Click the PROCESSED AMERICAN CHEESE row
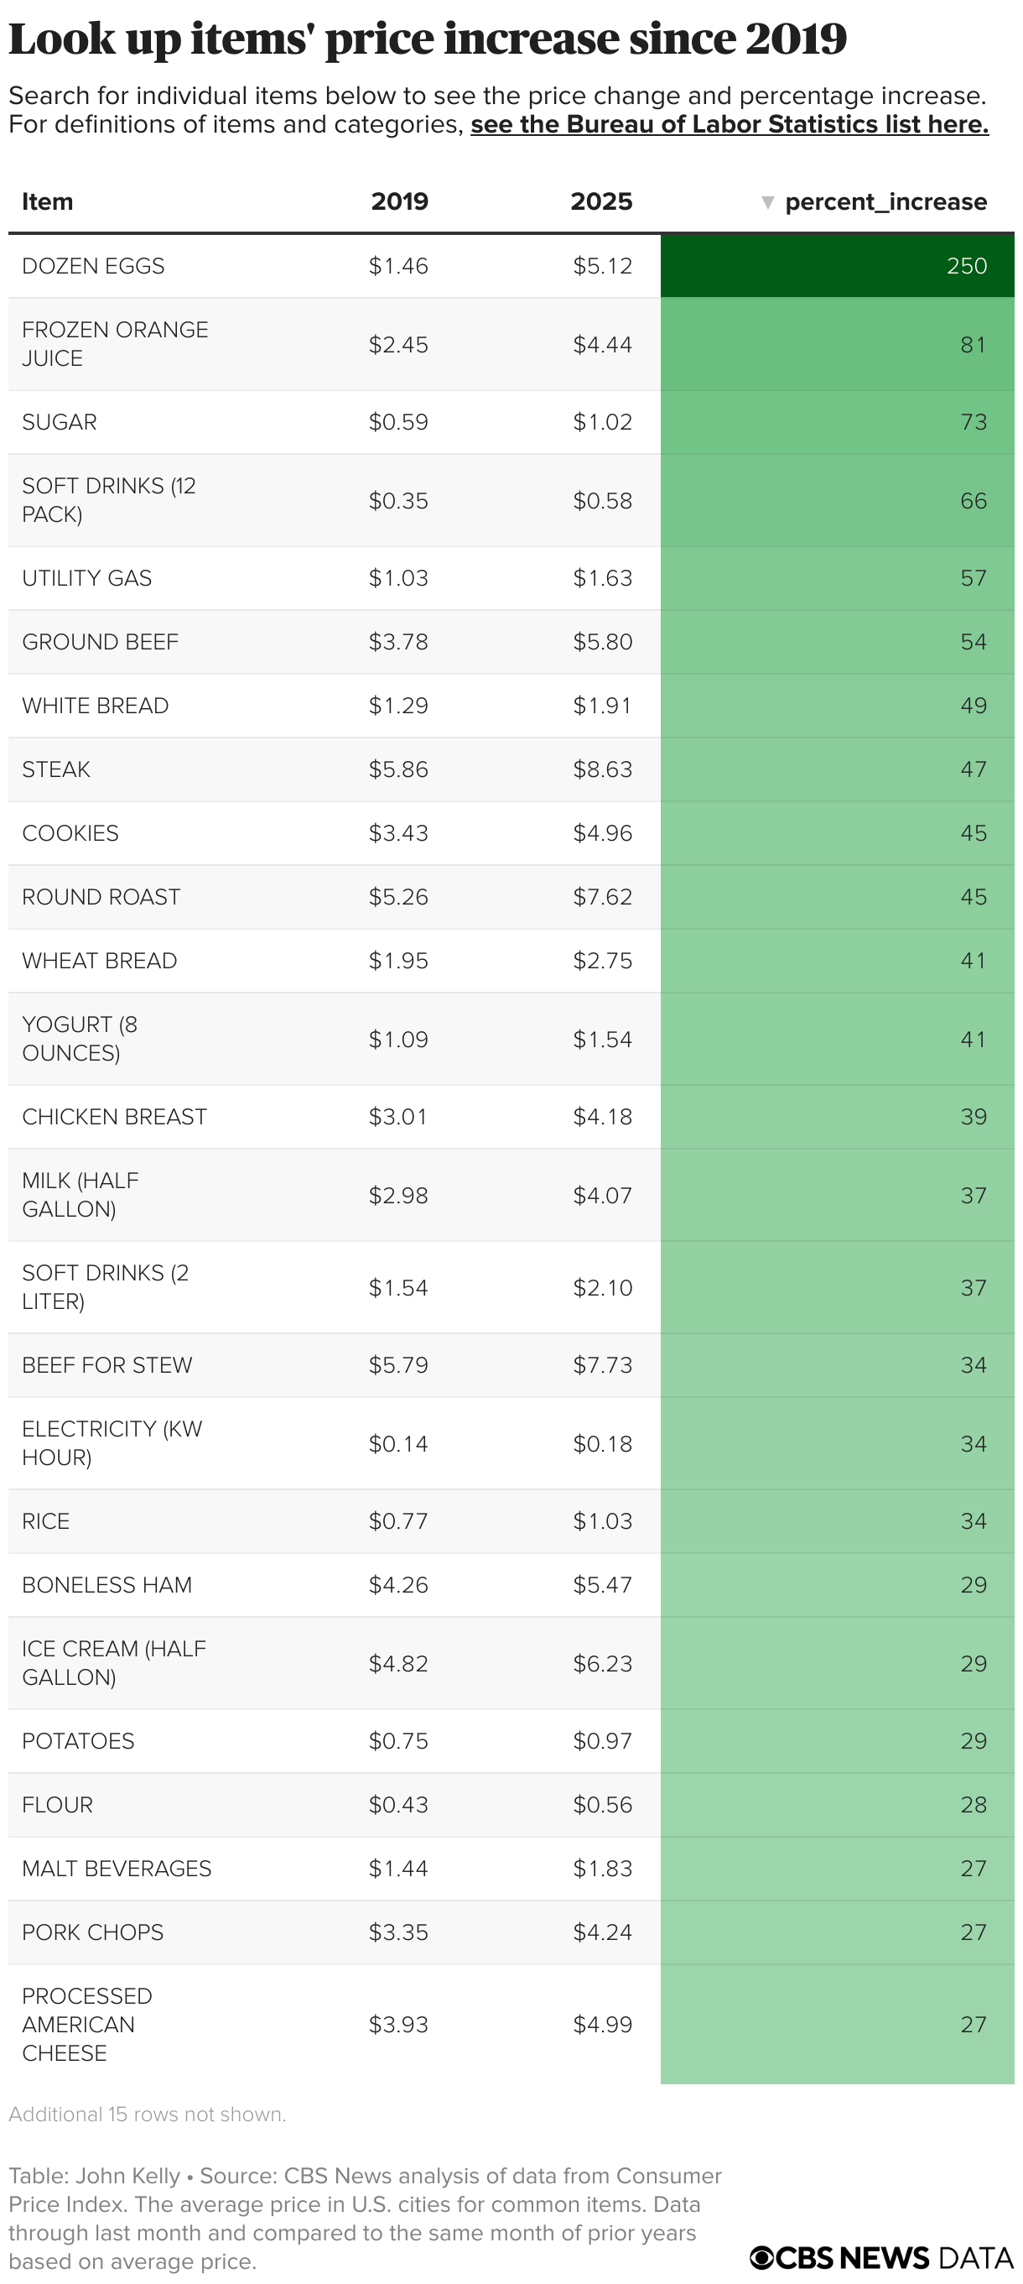Screen dimensions: 1023x2284 (511, 2024)
